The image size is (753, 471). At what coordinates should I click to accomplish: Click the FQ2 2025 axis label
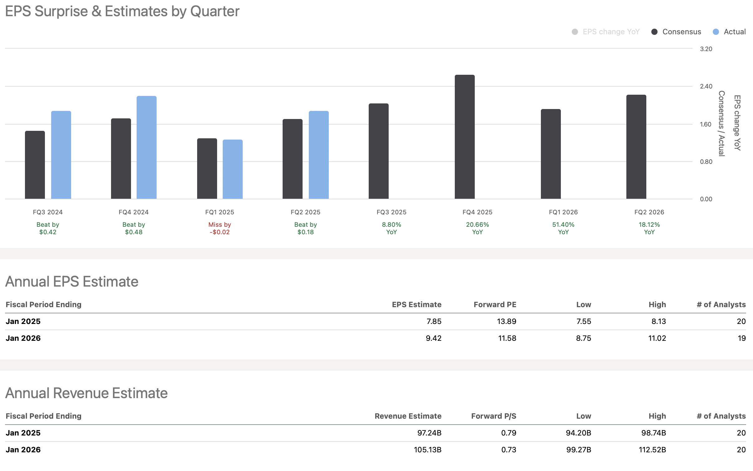click(305, 212)
